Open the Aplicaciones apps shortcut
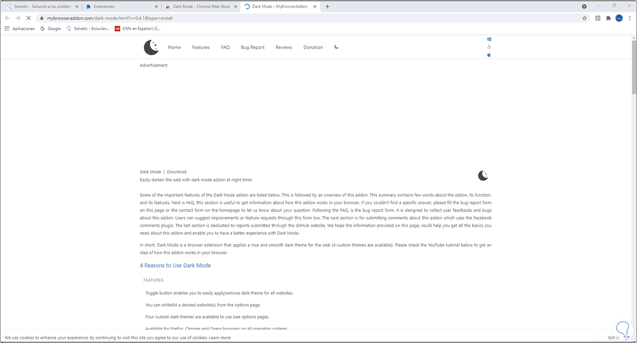This screenshot has width=637, height=343. [20, 28]
